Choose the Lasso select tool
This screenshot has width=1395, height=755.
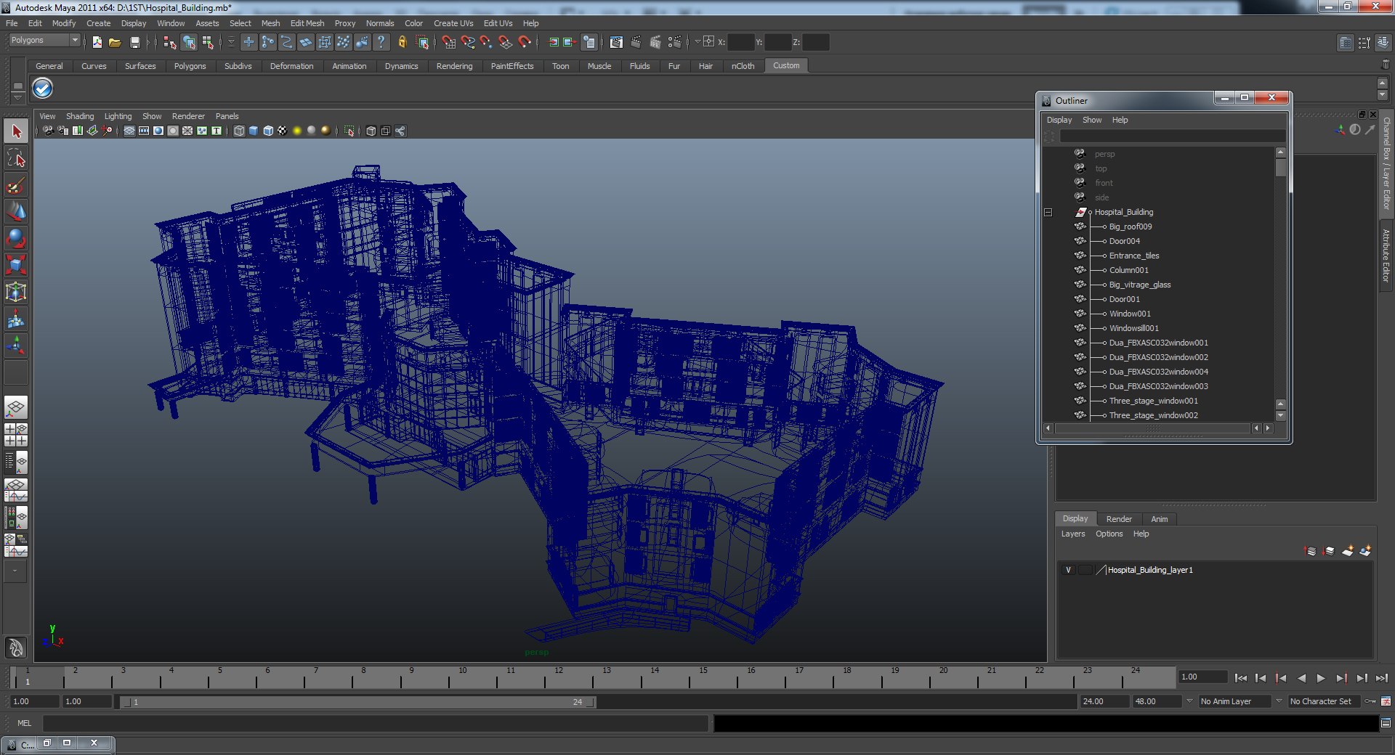pos(16,158)
